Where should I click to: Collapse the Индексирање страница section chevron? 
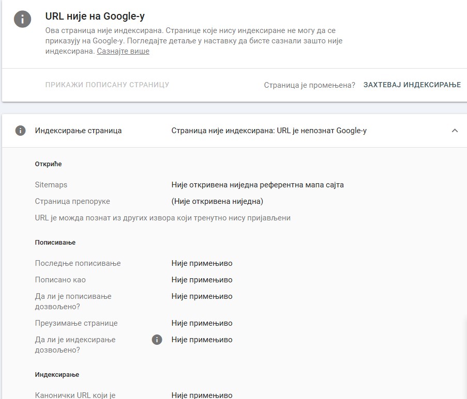[x=455, y=131]
